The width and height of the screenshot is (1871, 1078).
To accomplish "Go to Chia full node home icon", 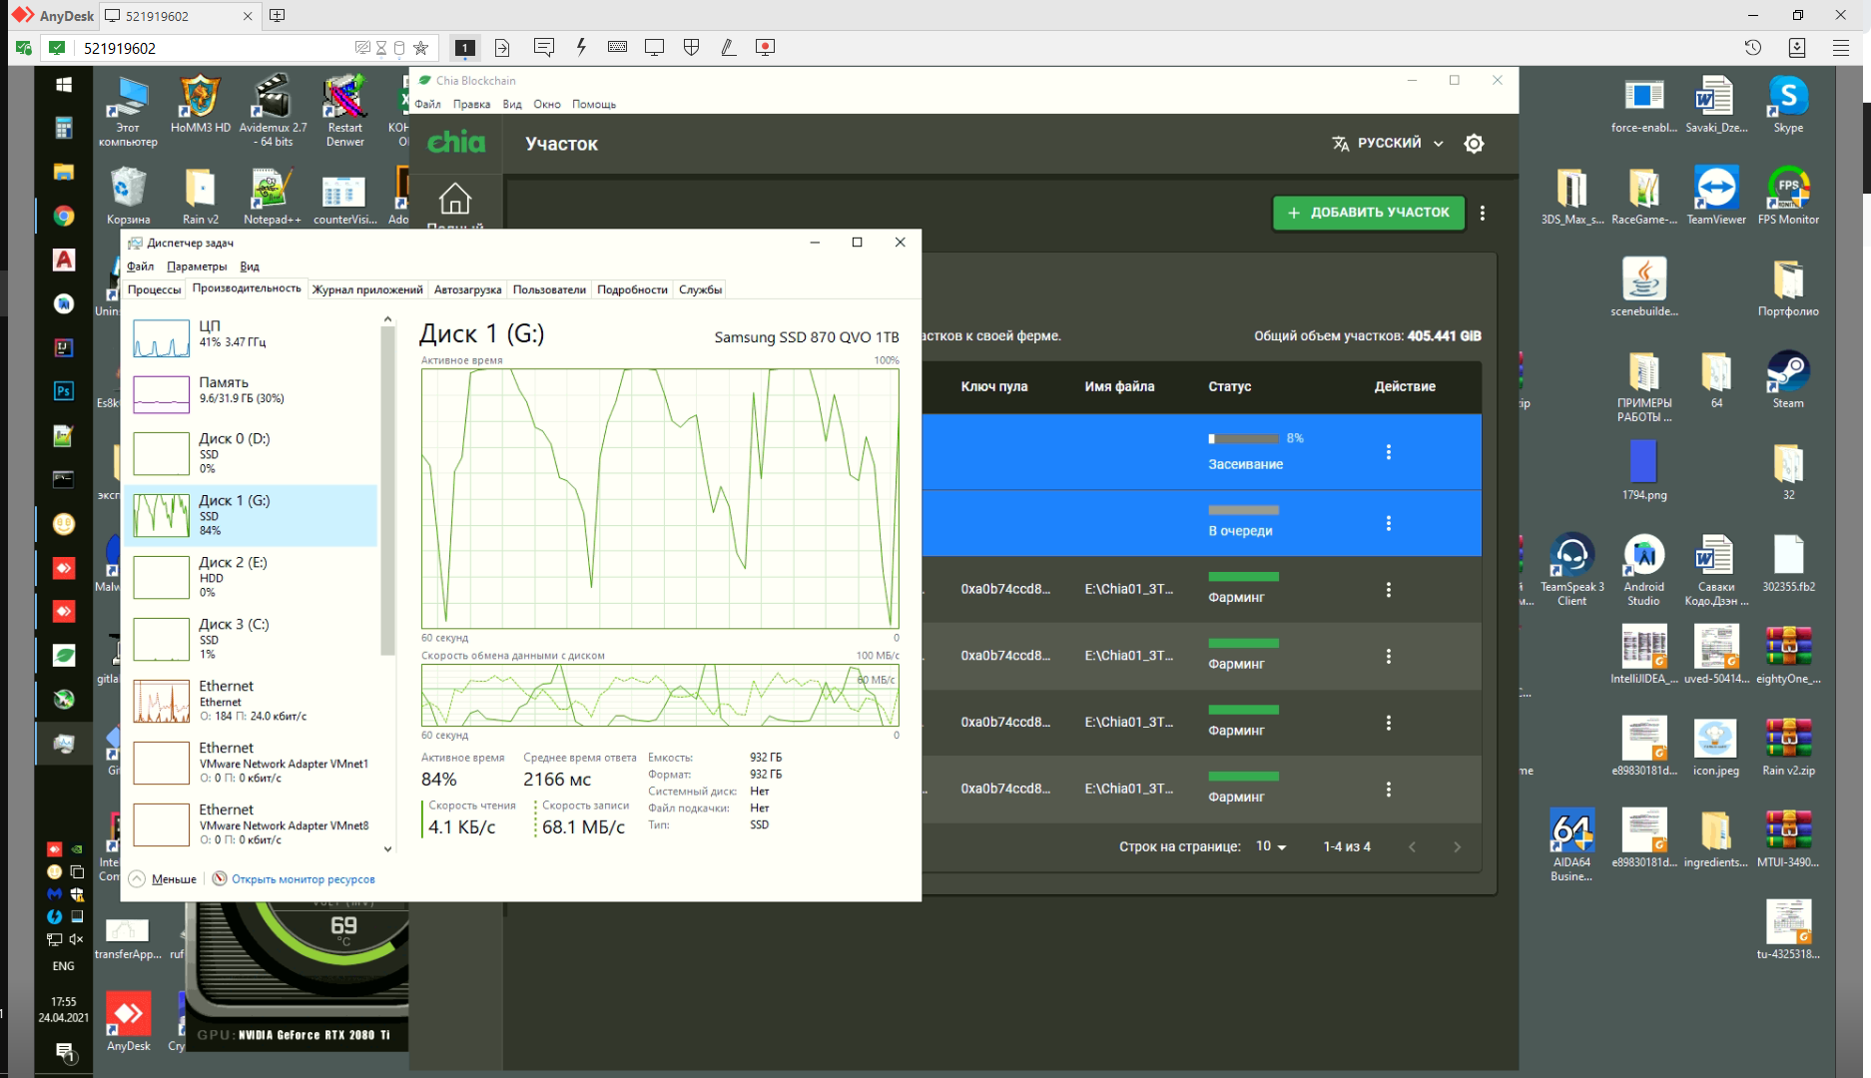I will 455,199.
